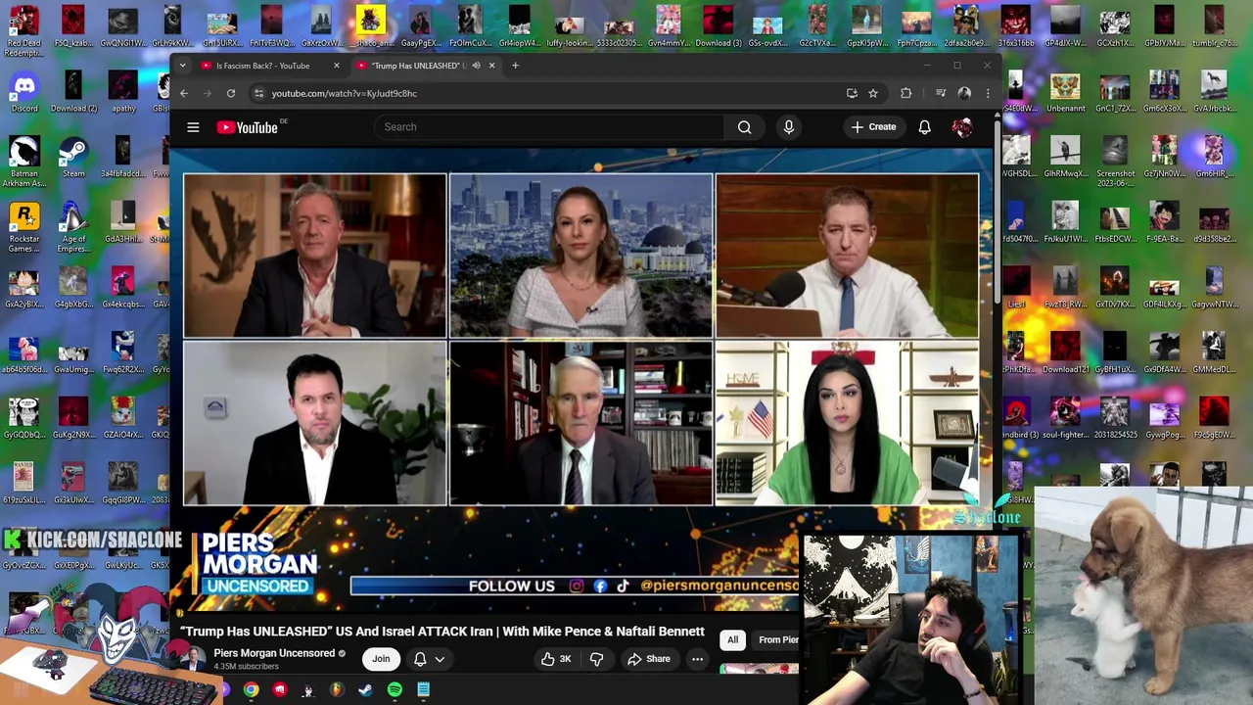The image size is (1253, 705).
Task: Open Chrome media controls icon
Action: (941, 93)
